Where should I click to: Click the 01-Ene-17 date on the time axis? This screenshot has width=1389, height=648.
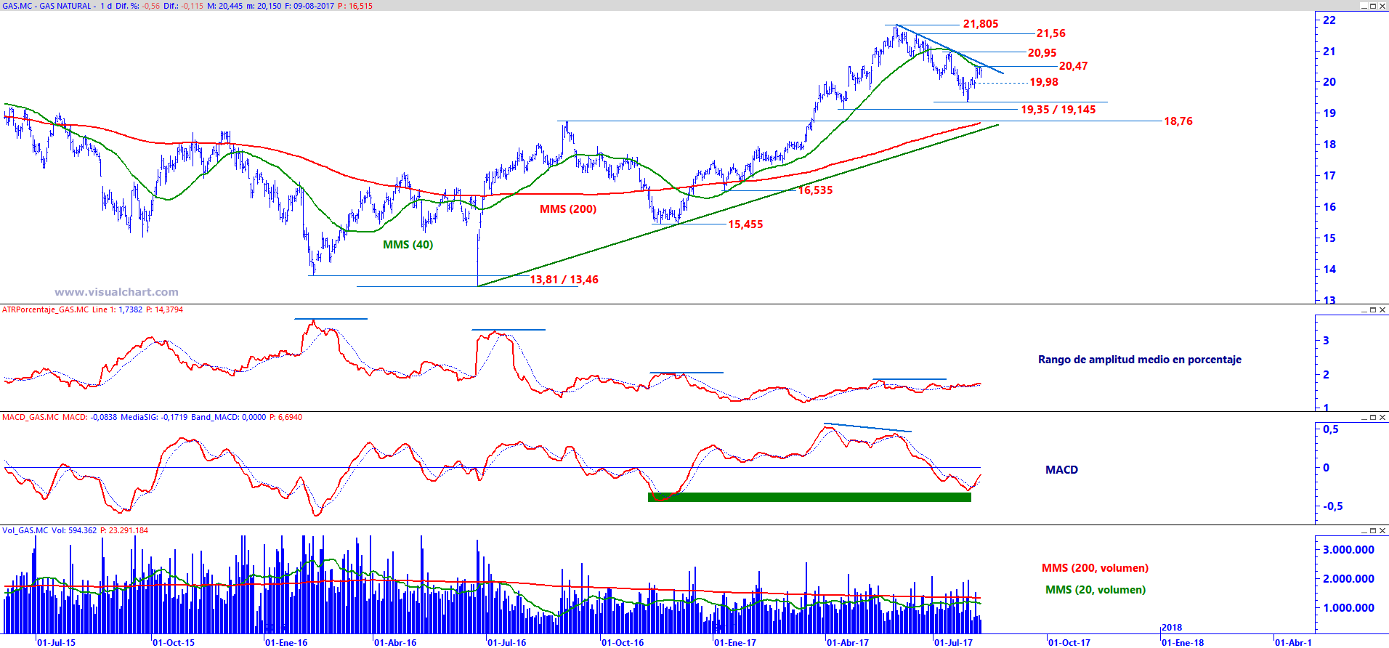click(x=735, y=642)
